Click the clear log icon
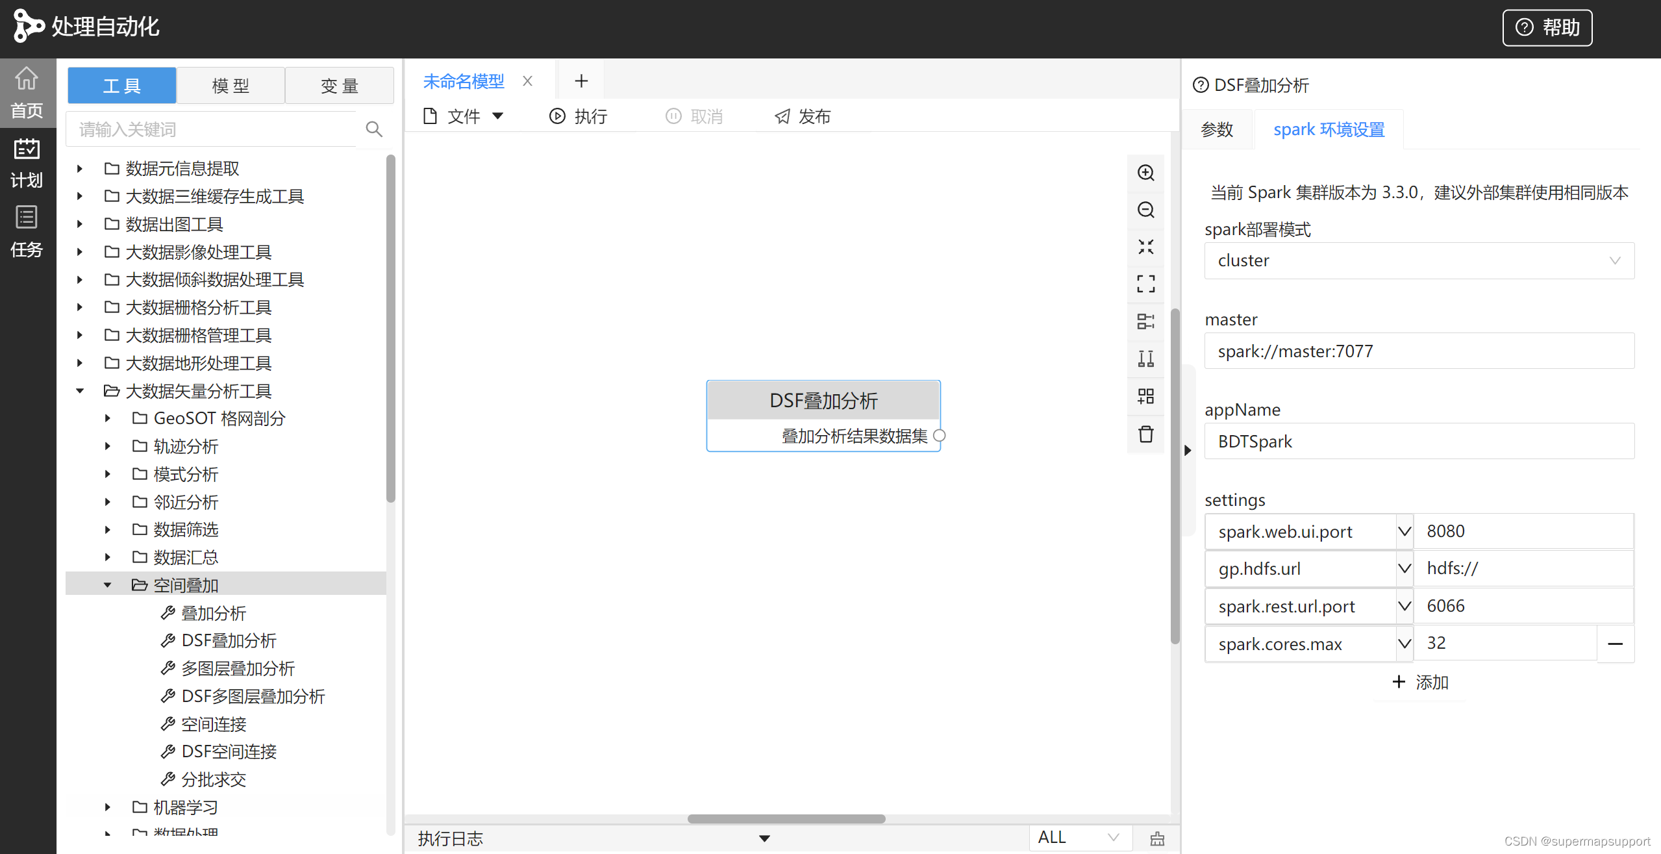 (x=1157, y=838)
